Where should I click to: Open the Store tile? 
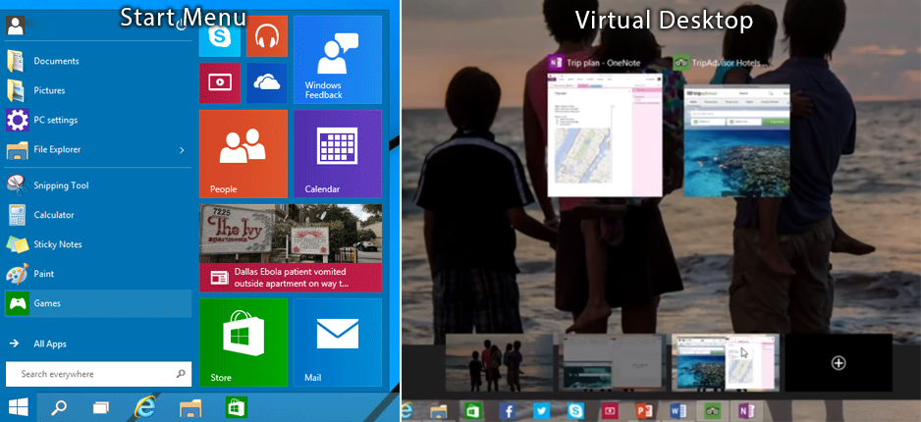tap(244, 343)
